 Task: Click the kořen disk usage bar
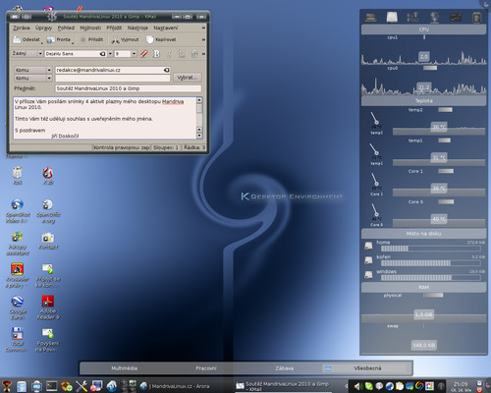click(430, 263)
